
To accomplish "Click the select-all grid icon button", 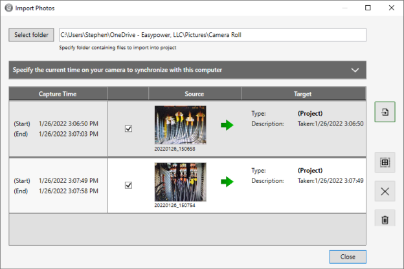I will (x=385, y=162).
